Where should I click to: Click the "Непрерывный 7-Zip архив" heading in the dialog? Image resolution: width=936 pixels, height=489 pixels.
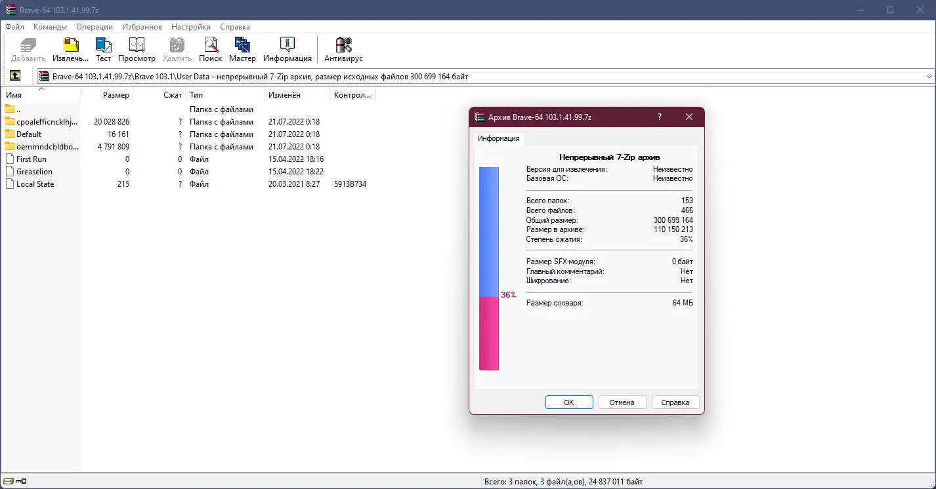[610, 157]
